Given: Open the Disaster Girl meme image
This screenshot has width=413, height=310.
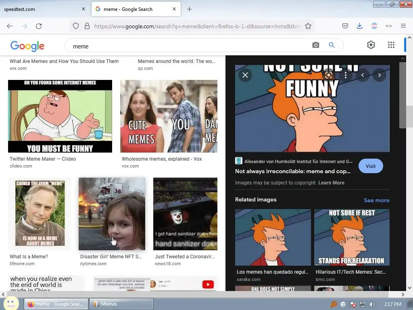Looking at the screenshot, I should pos(112,214).
